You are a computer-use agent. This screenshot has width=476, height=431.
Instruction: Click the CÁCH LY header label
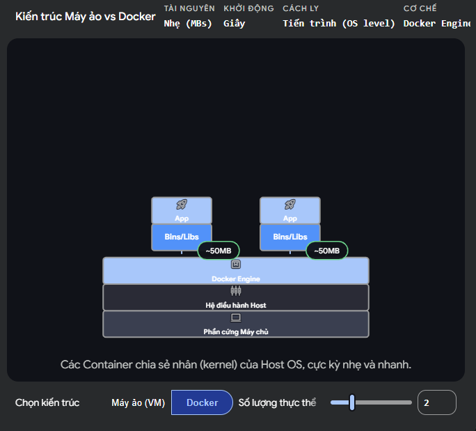(x=301, y=8)
